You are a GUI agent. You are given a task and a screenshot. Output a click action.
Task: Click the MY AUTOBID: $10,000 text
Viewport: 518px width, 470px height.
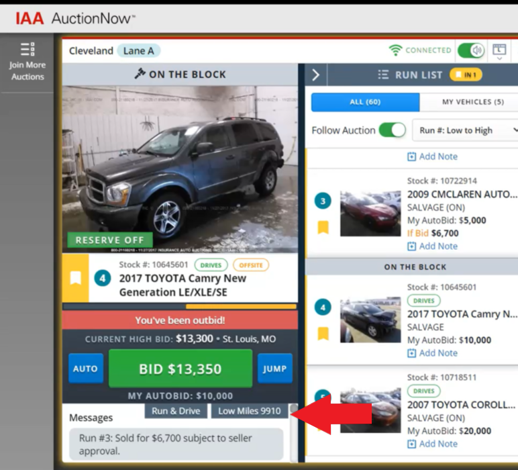point(180,395)
